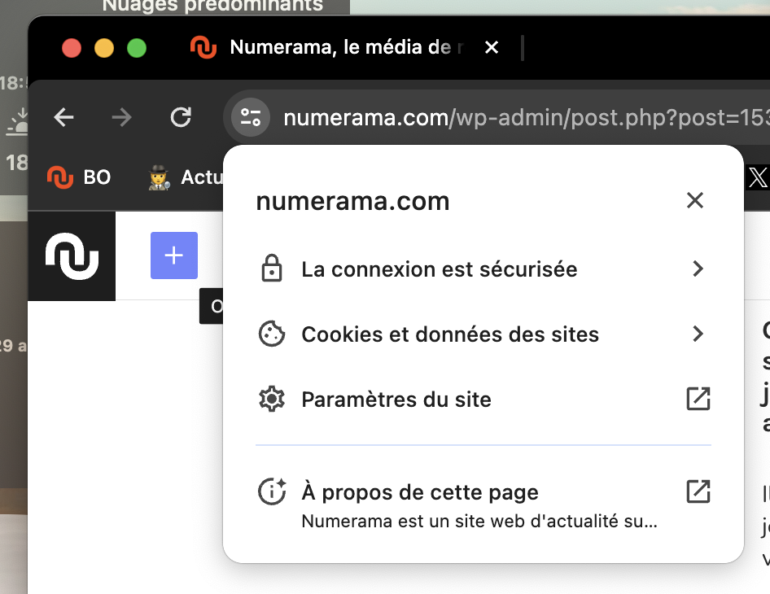Click the cookie icon
This screenshot has height=594, width=770.
[272, 334]
